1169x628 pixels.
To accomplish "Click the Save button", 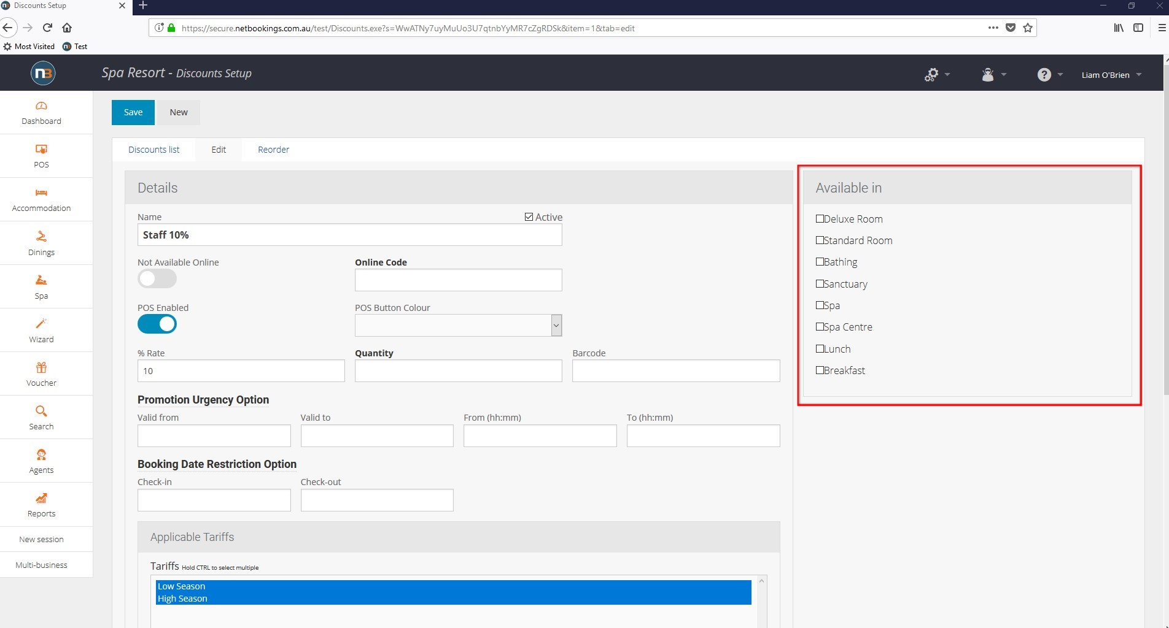I will point(133,112).
